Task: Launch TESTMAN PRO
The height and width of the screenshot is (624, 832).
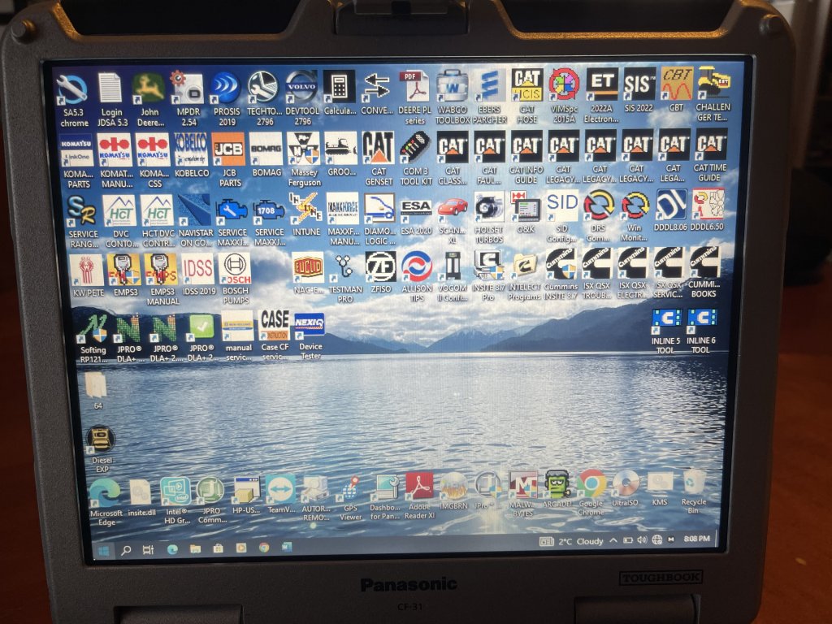Action: 344,268
